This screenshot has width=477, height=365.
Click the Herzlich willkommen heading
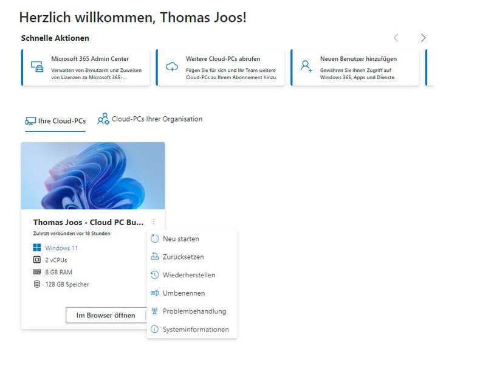[x=133, y=17]
